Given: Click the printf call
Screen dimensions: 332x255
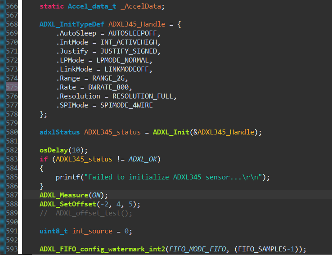Looking at the screenshot, I should tap(68, 177).
